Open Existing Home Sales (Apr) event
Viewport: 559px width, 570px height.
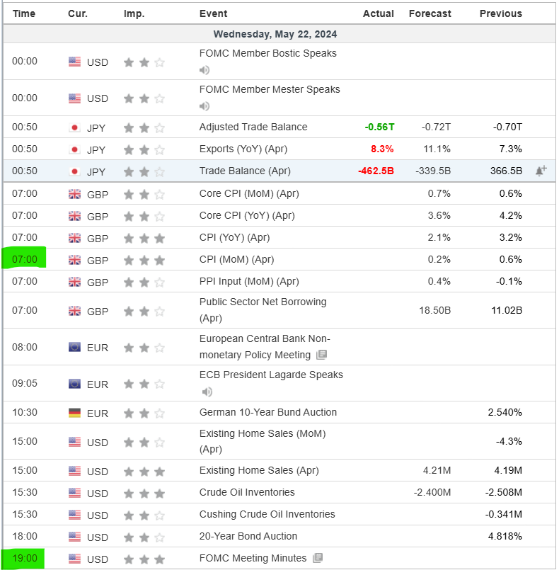click(259, 470)
